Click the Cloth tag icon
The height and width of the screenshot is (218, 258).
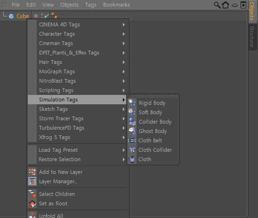coord(132,159)
